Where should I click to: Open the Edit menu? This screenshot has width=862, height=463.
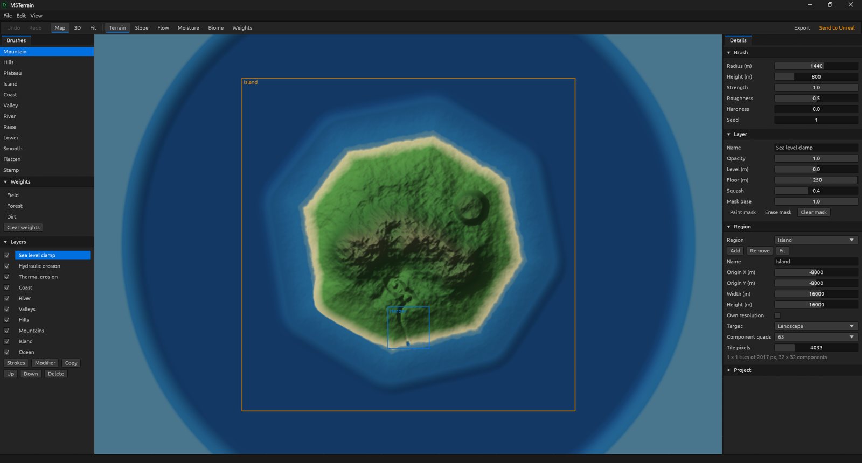tap(22, 16)
